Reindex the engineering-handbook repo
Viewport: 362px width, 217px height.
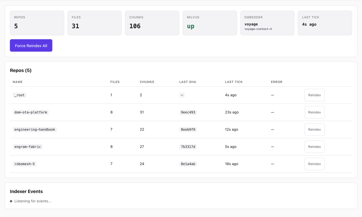pos(314,129)
